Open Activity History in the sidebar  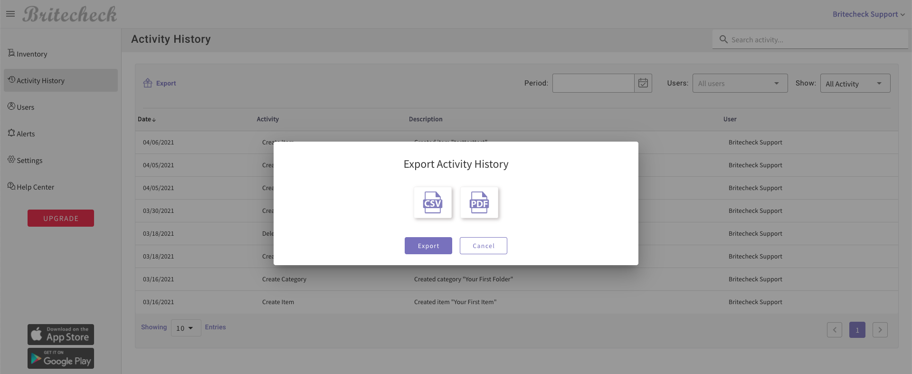pos(61,80)
